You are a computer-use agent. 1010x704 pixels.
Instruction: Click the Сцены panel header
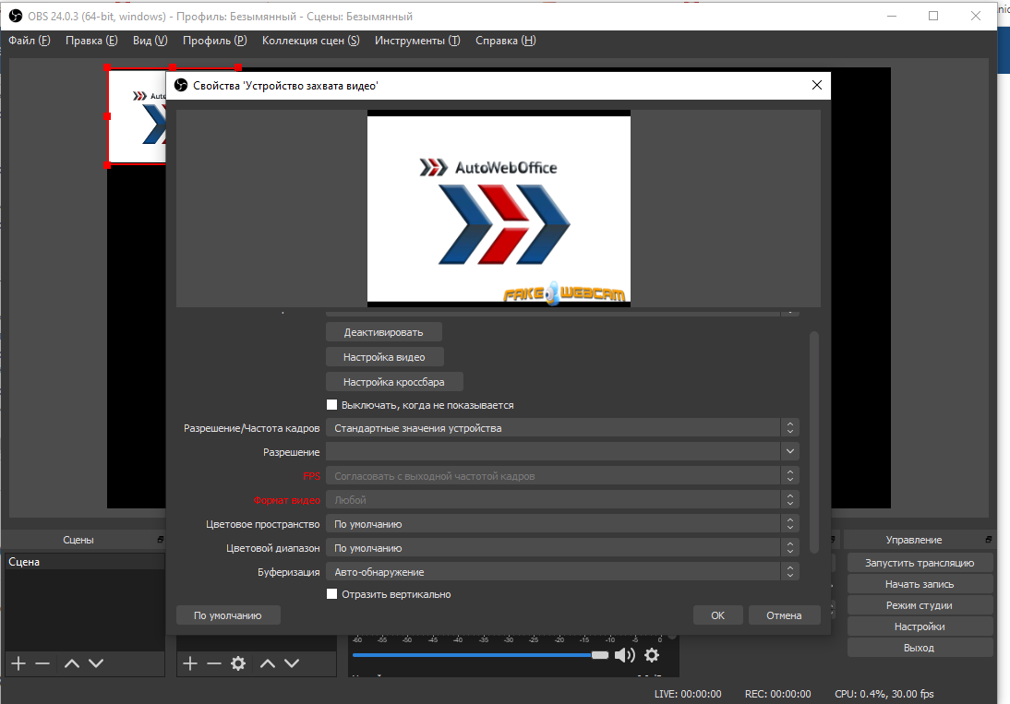pos(78,539)
